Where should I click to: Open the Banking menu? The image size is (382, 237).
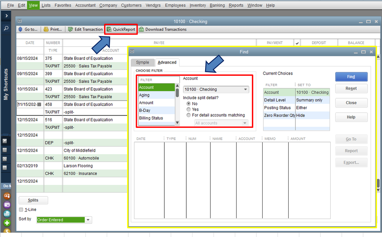pyautogui.click(x=217, y=5)
